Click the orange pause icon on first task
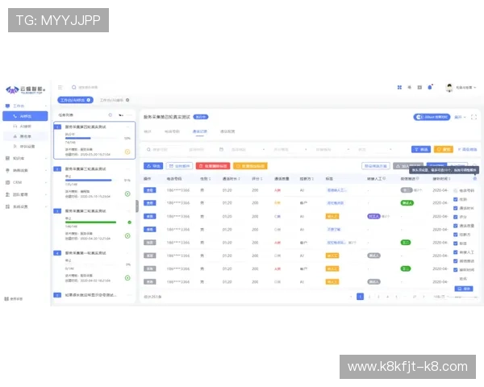This screenshot has height=387, width=484. [x=127, y=152]
